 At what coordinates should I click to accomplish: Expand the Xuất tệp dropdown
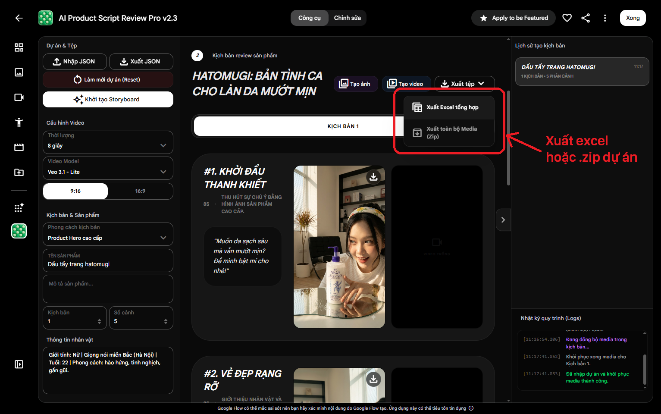coord(464,84)
